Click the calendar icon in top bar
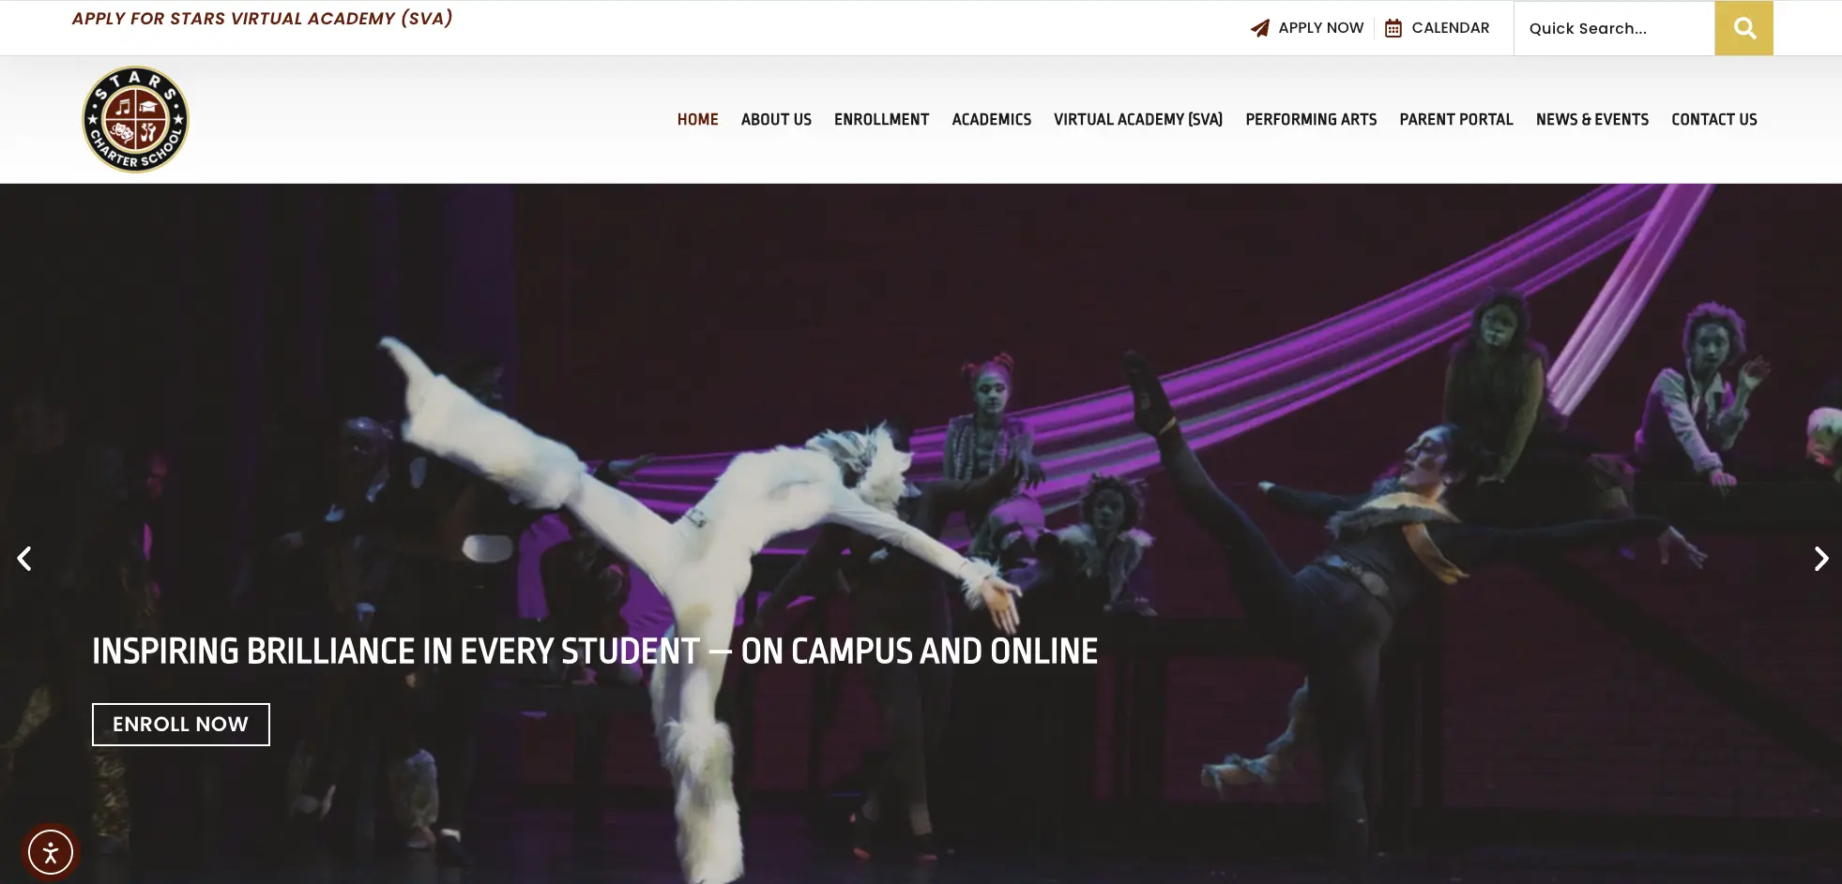 (x=1393, y=28)
